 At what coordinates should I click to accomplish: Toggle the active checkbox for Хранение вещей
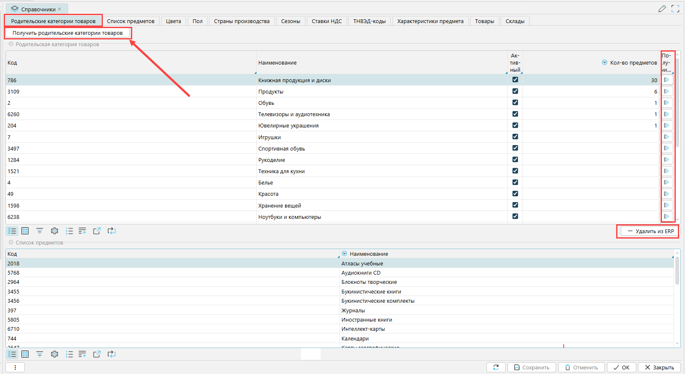(x=515, y=205)
